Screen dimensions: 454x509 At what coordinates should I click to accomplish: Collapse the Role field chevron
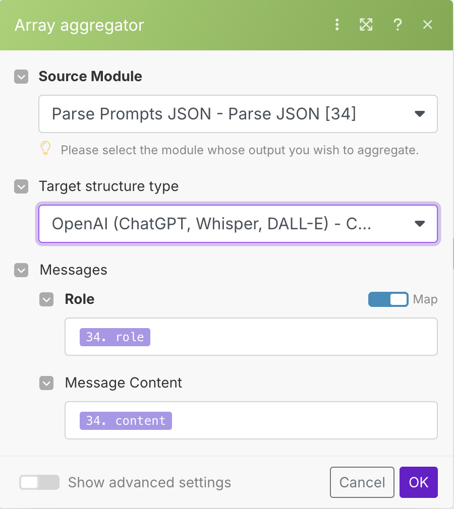46,299
